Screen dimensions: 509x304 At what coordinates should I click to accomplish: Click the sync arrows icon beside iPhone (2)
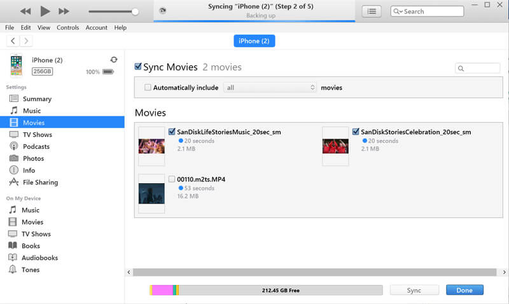(x=114, y=60)
